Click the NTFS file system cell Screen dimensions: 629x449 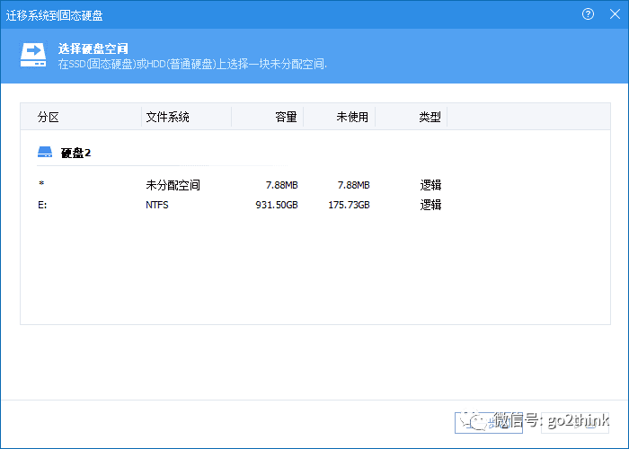tap(157, 205)
